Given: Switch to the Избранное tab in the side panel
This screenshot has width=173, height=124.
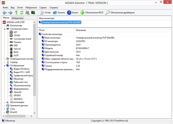Looking at the screenshot, I should point(17,18).
